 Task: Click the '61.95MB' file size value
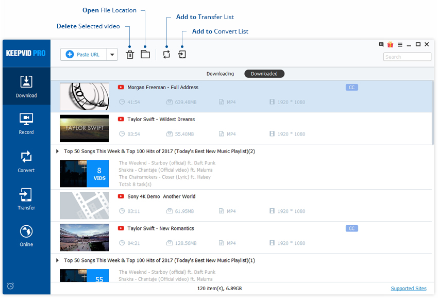pos(184,211)
